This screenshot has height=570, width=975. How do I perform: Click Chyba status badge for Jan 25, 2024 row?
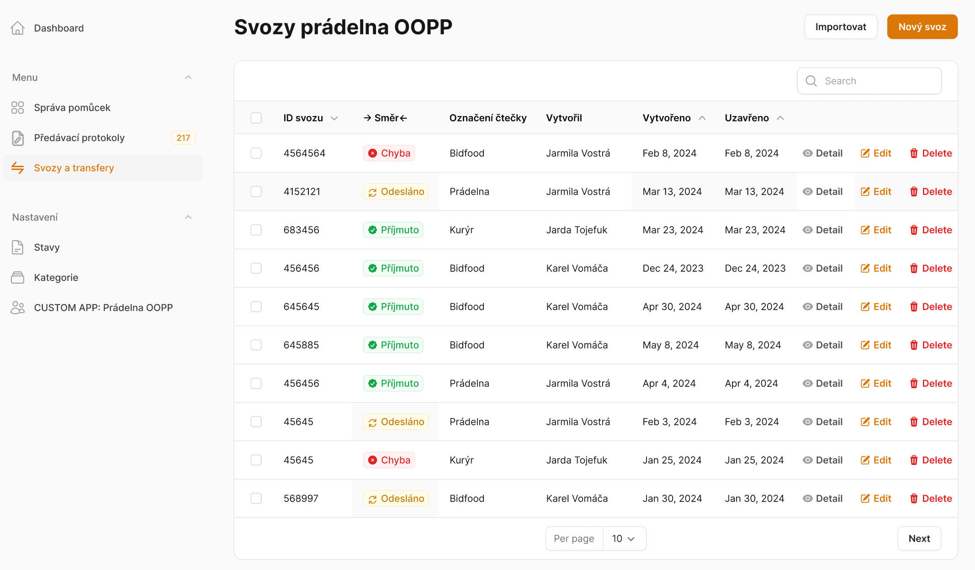[x=389, y=460]
